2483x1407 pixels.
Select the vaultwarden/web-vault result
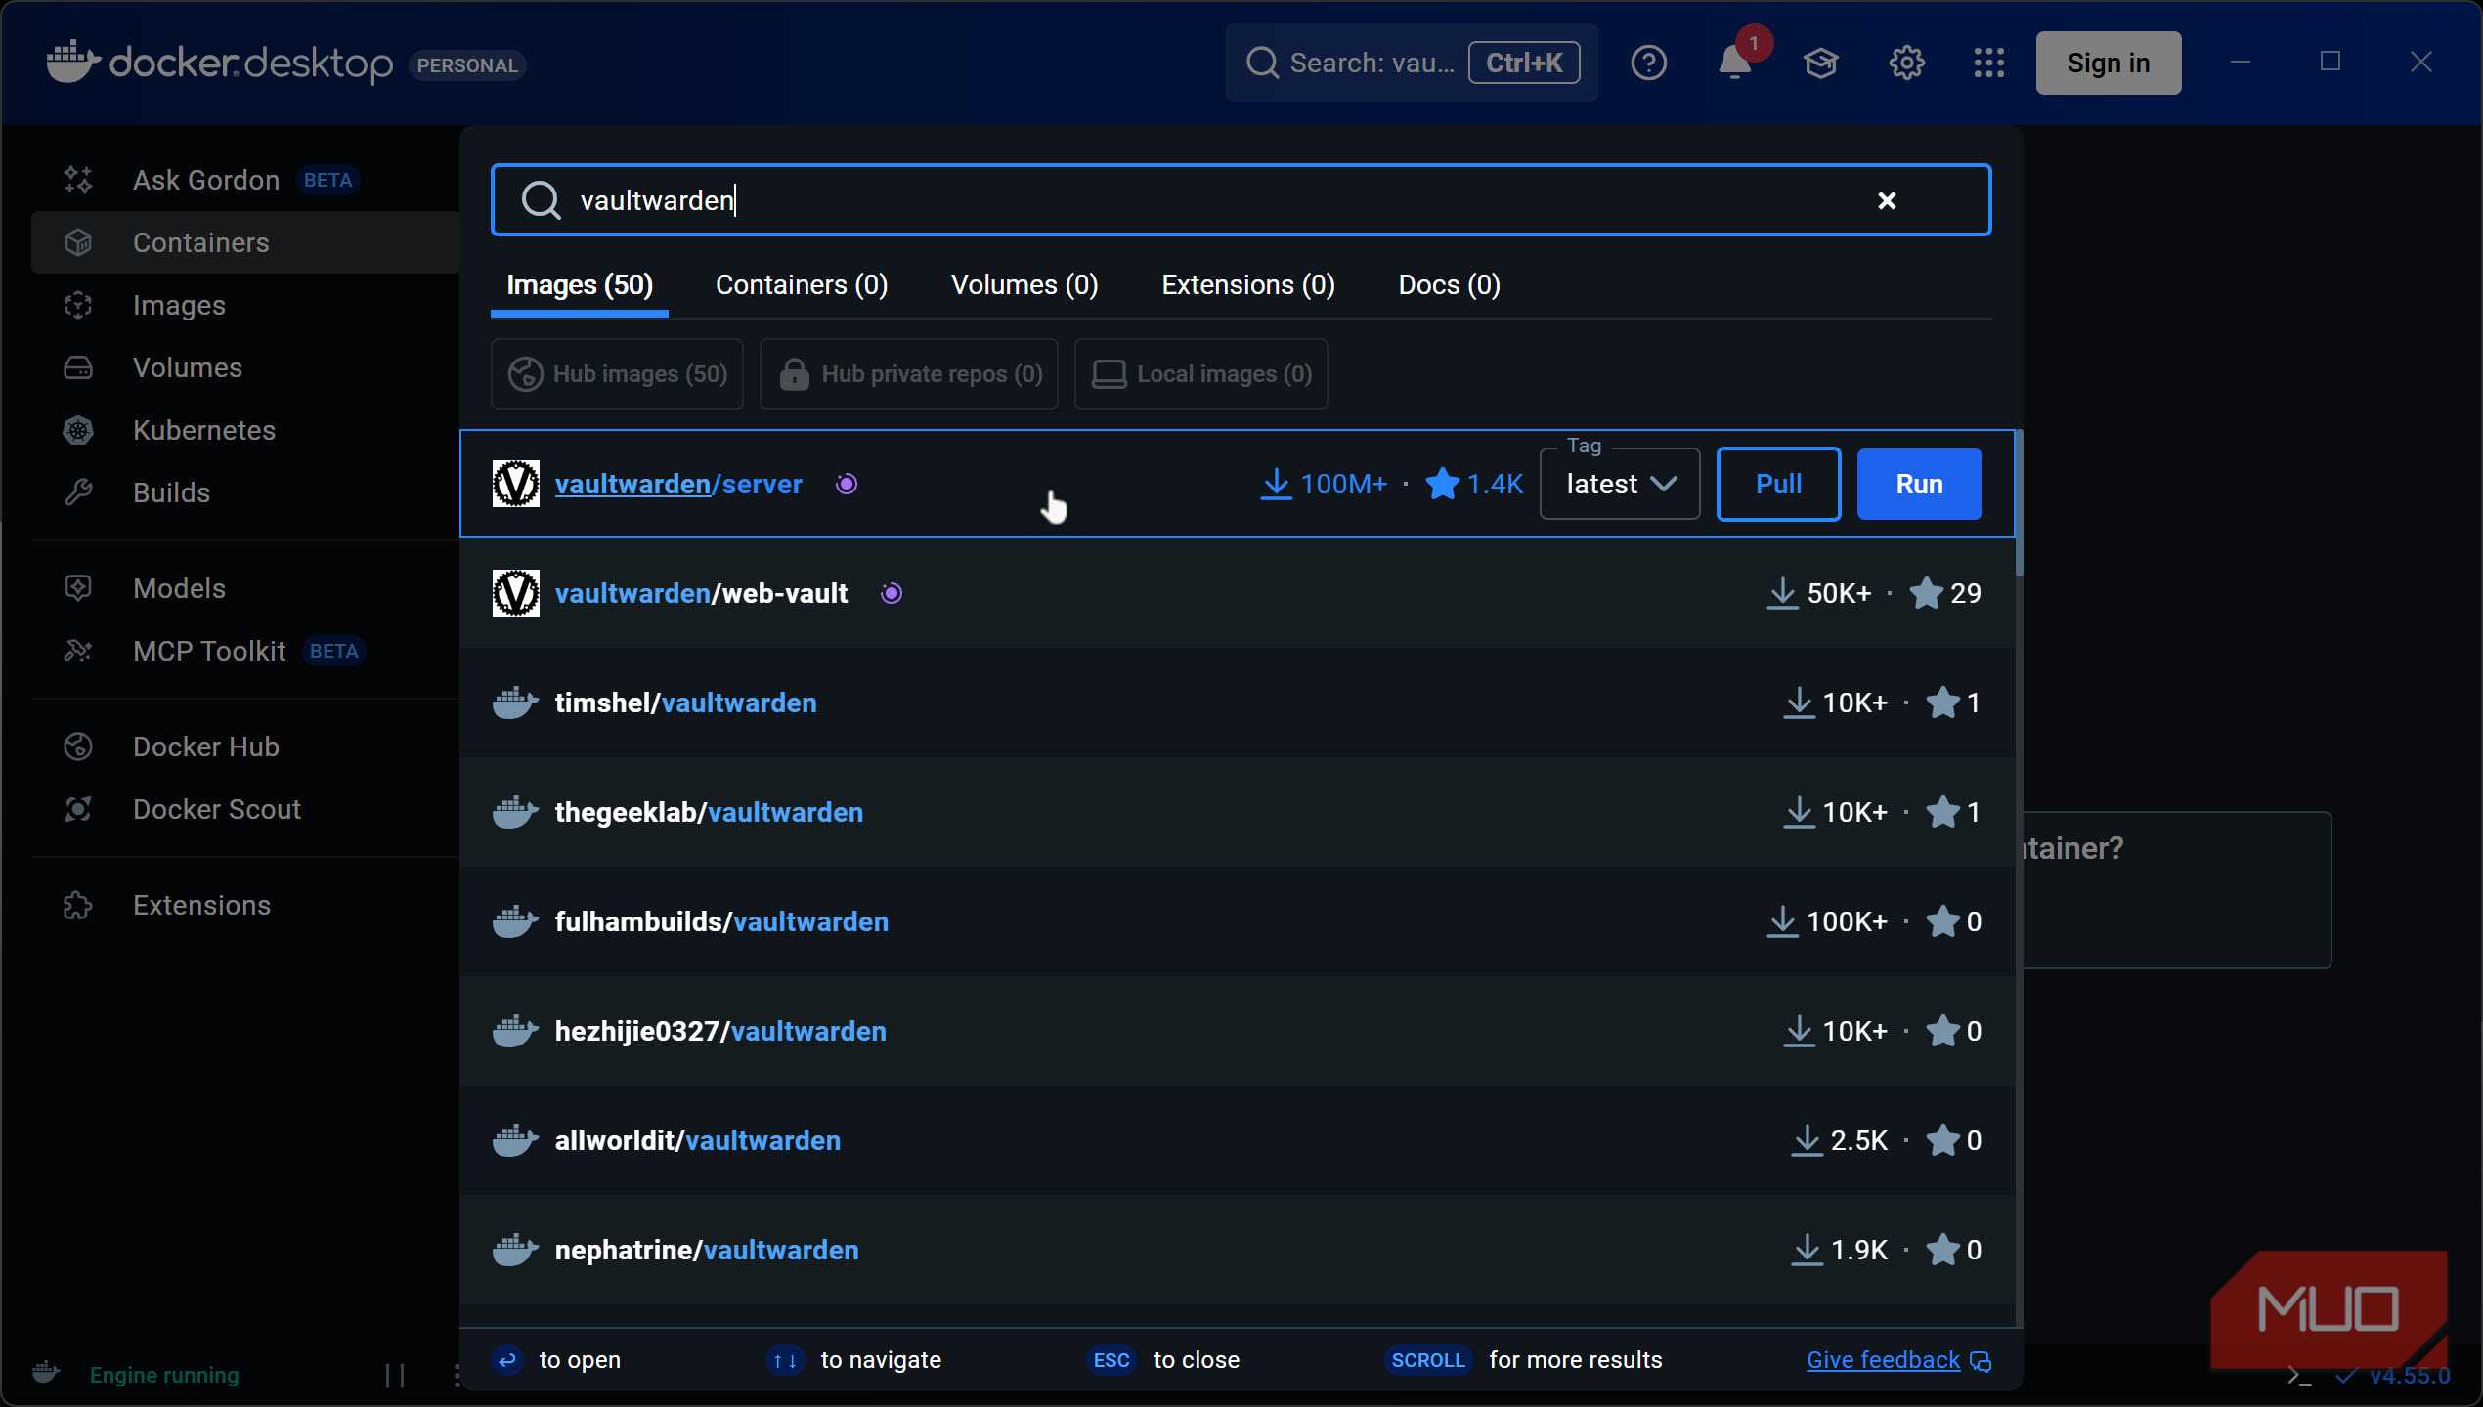coord(1238,593)
